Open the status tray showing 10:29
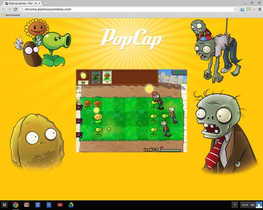 coord(251,205)
